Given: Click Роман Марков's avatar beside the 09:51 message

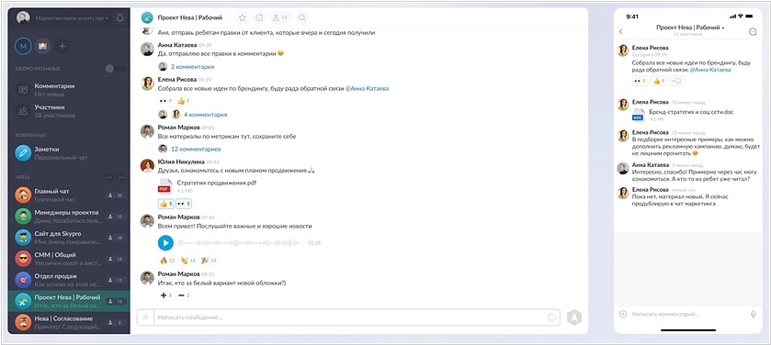Looking at the screenshot, I should point(147,278).
